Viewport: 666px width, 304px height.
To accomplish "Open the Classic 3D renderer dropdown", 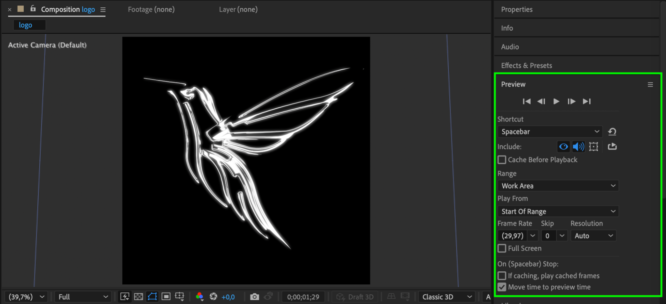I will pyautogui.click(x=447, y=297).
